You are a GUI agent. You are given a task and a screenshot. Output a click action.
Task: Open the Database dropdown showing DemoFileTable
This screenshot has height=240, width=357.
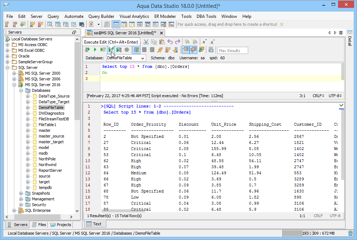(126, 58)
